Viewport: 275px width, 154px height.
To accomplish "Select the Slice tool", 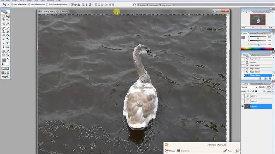I will pyautogui.click(x=8, y=24).
